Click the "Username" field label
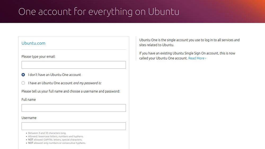This screenshot has width=265, height=149. [29, 118]
